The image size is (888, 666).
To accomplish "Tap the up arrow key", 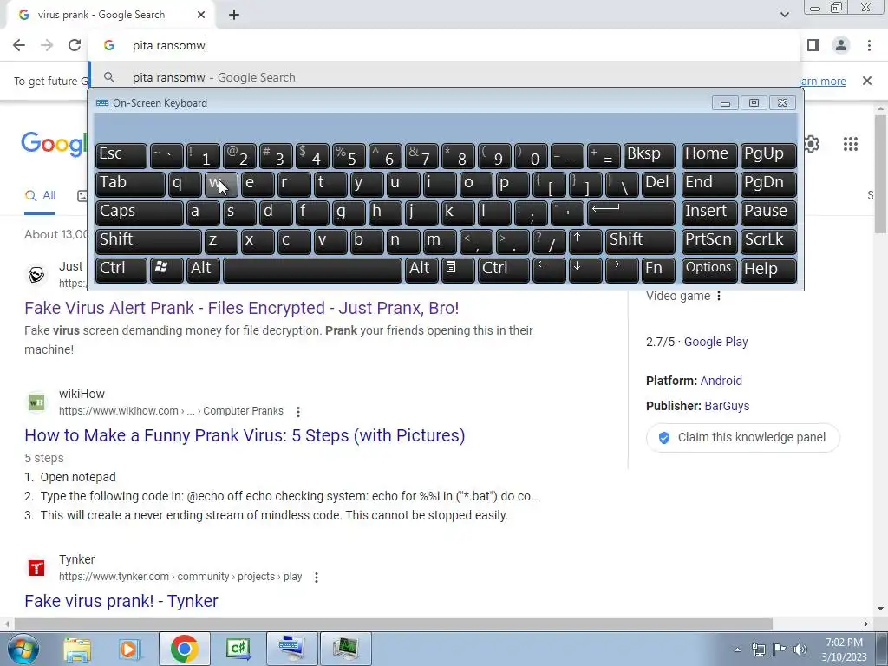I will coord(585,241).
